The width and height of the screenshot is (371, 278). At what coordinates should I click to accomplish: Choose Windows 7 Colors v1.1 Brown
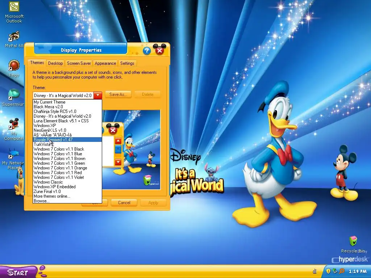click(x=67, y=159)
